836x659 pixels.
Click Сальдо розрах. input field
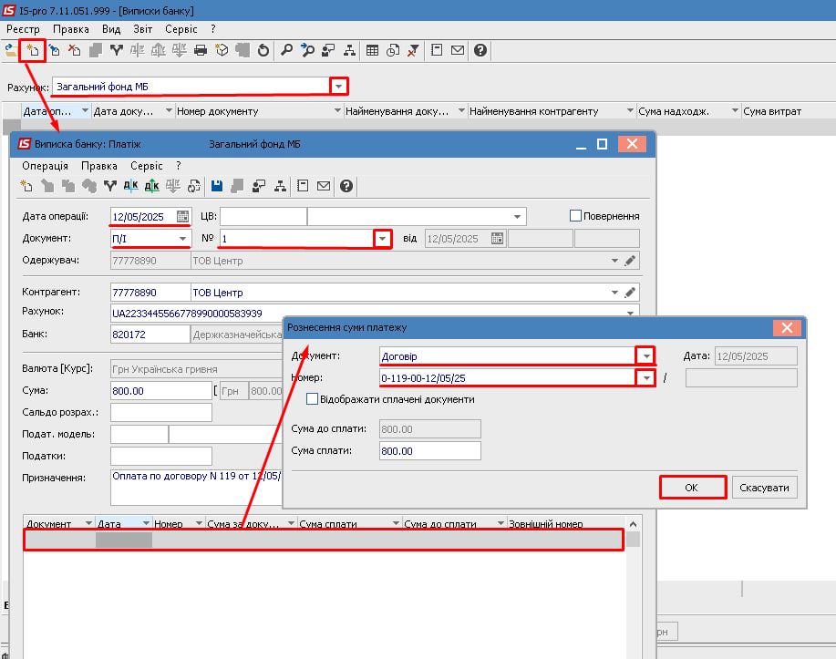click(x=161, y=412)
